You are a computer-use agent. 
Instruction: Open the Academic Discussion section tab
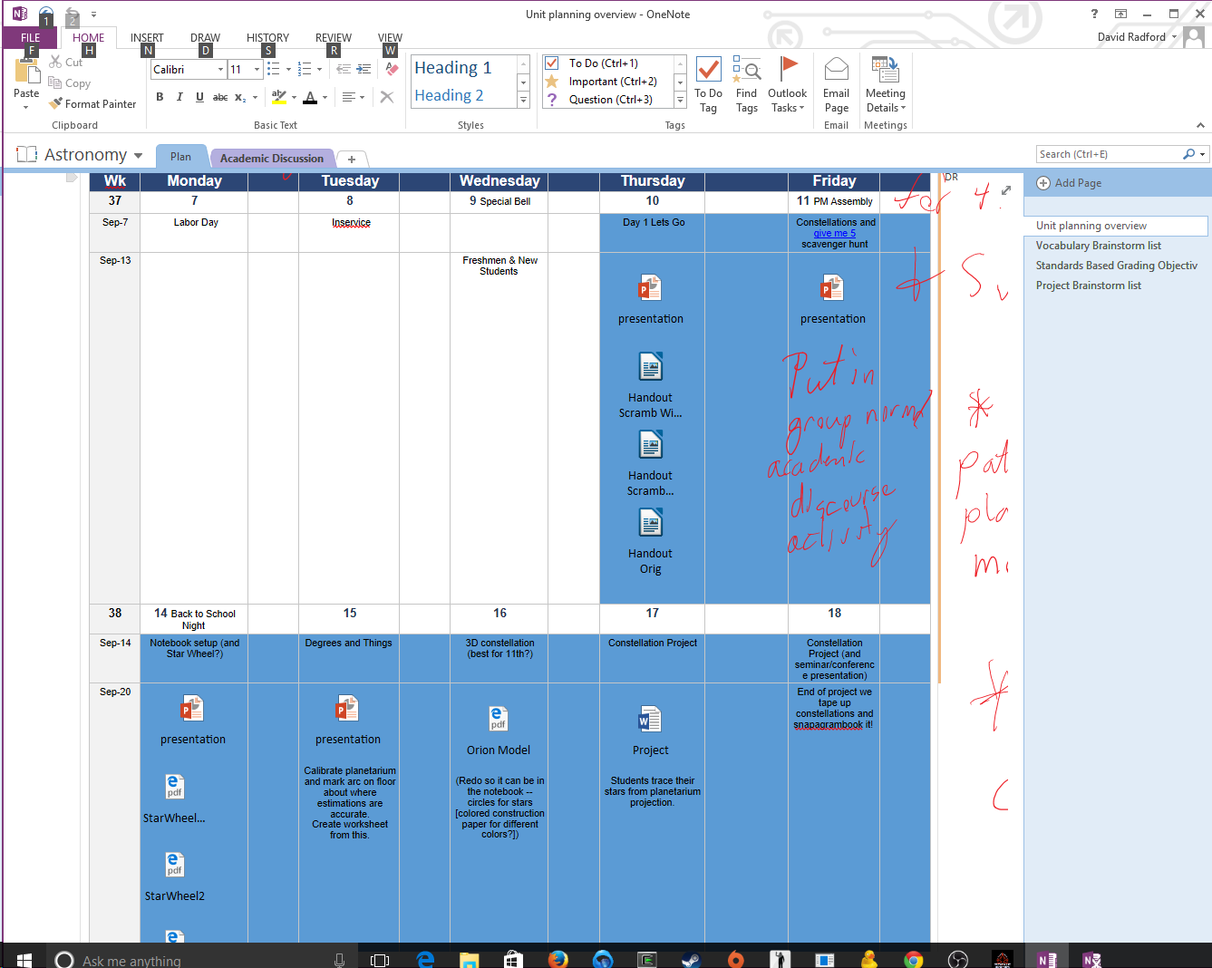click(x=272, y=158)
